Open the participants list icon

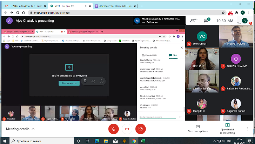(x=193, y=21)
